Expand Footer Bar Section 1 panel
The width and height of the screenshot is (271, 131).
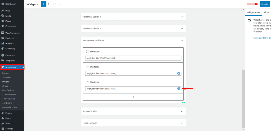(x=182, y=17)
